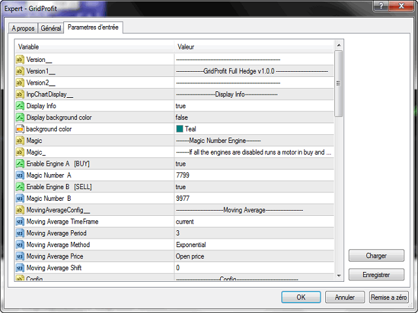
Task: Select the 'Moving Average TimeFrame' variable name
Action: (x=63, y=222)
